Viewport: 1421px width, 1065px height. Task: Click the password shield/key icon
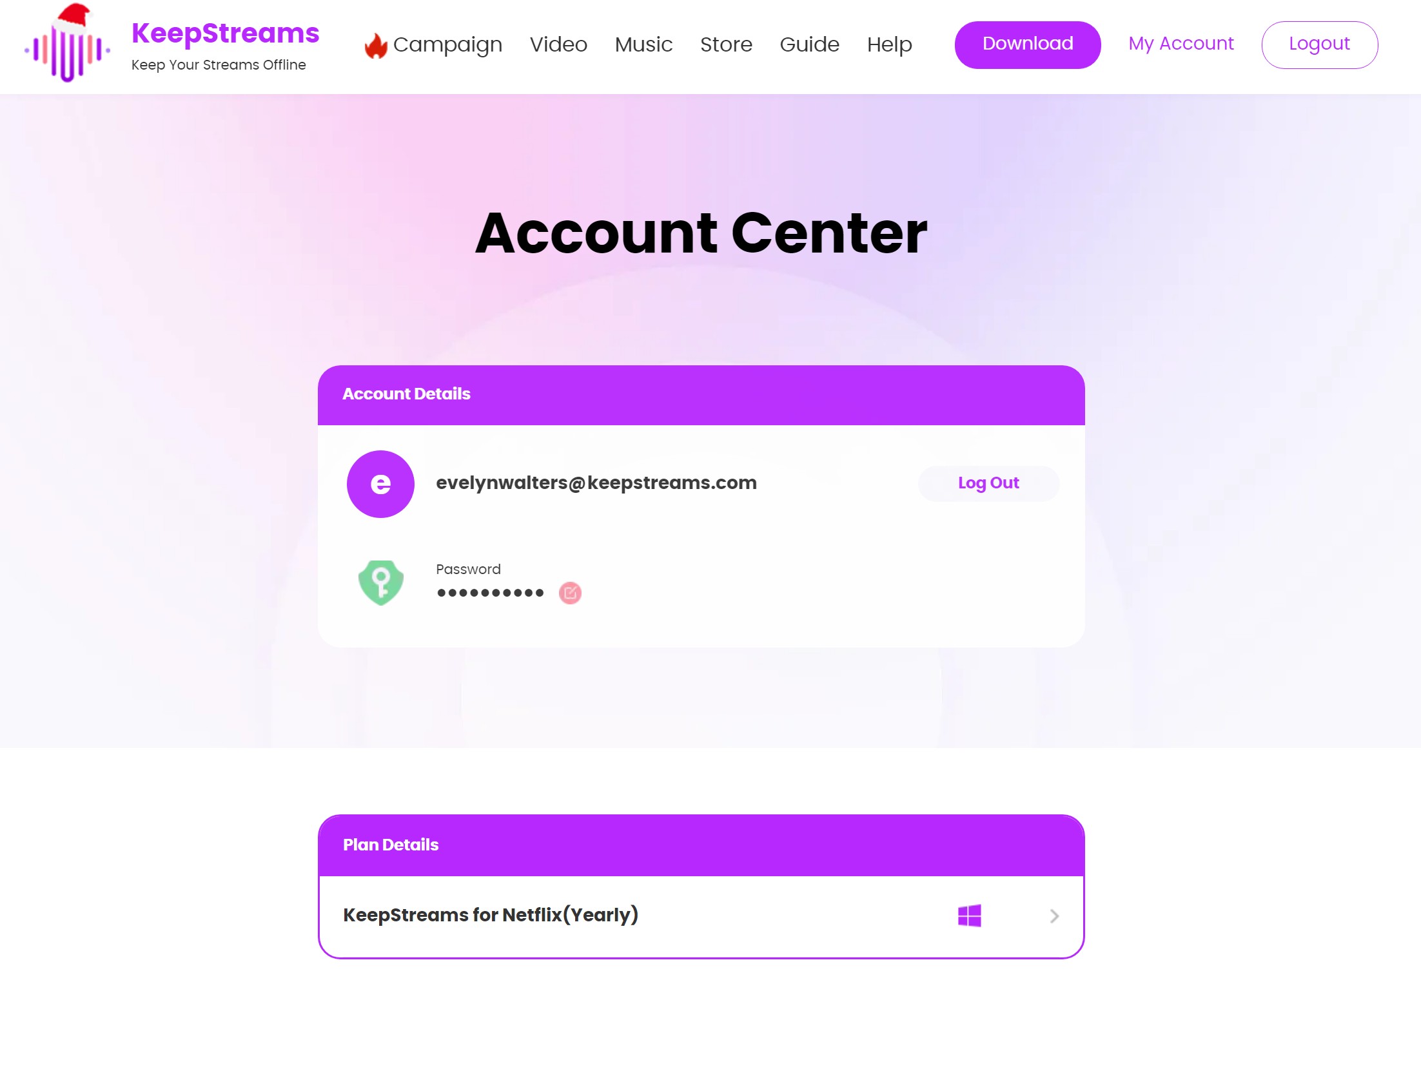tap(380, 582)
